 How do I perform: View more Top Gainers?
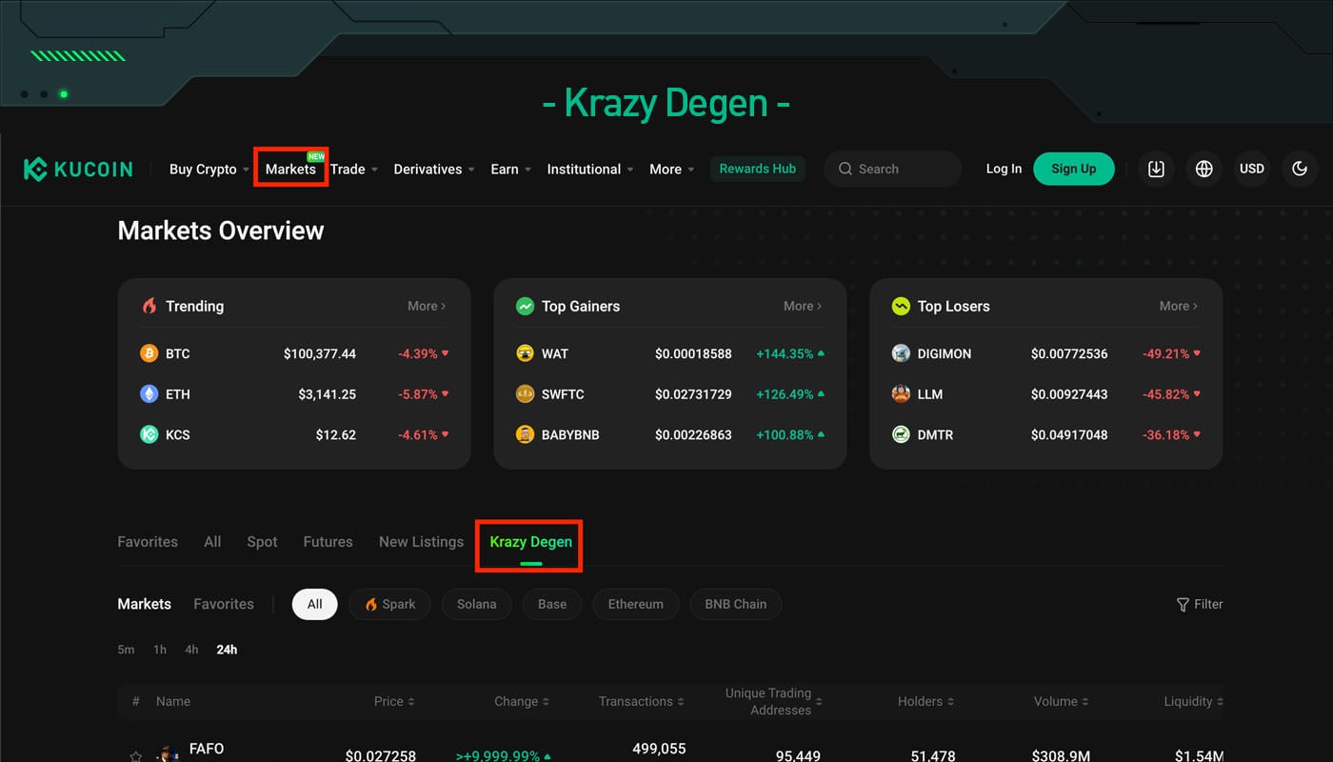tap(803, 306)
